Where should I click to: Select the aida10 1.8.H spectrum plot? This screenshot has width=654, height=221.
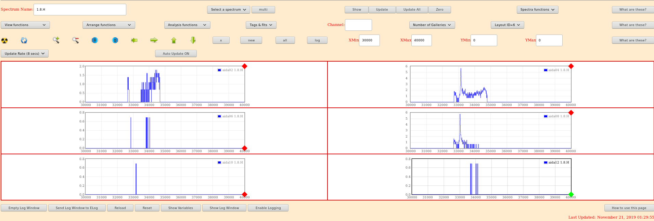[165, 177]
